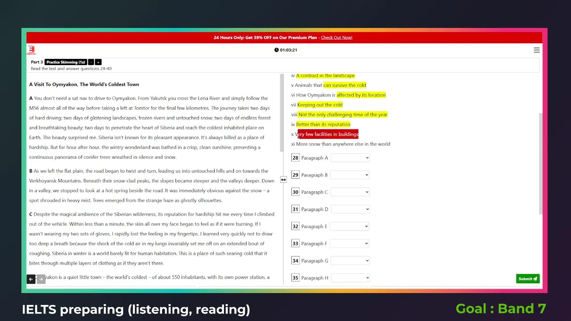Image resolution: width=571 pixels, height=321 pixels.
Task: Go to next part arrow
Action: (x=41, y=279)
